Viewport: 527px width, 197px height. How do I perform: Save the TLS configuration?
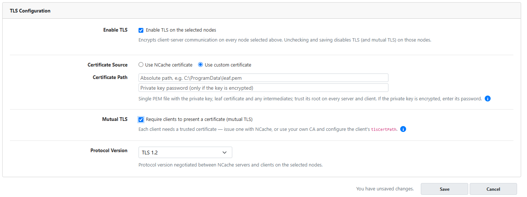pos(444,189)
